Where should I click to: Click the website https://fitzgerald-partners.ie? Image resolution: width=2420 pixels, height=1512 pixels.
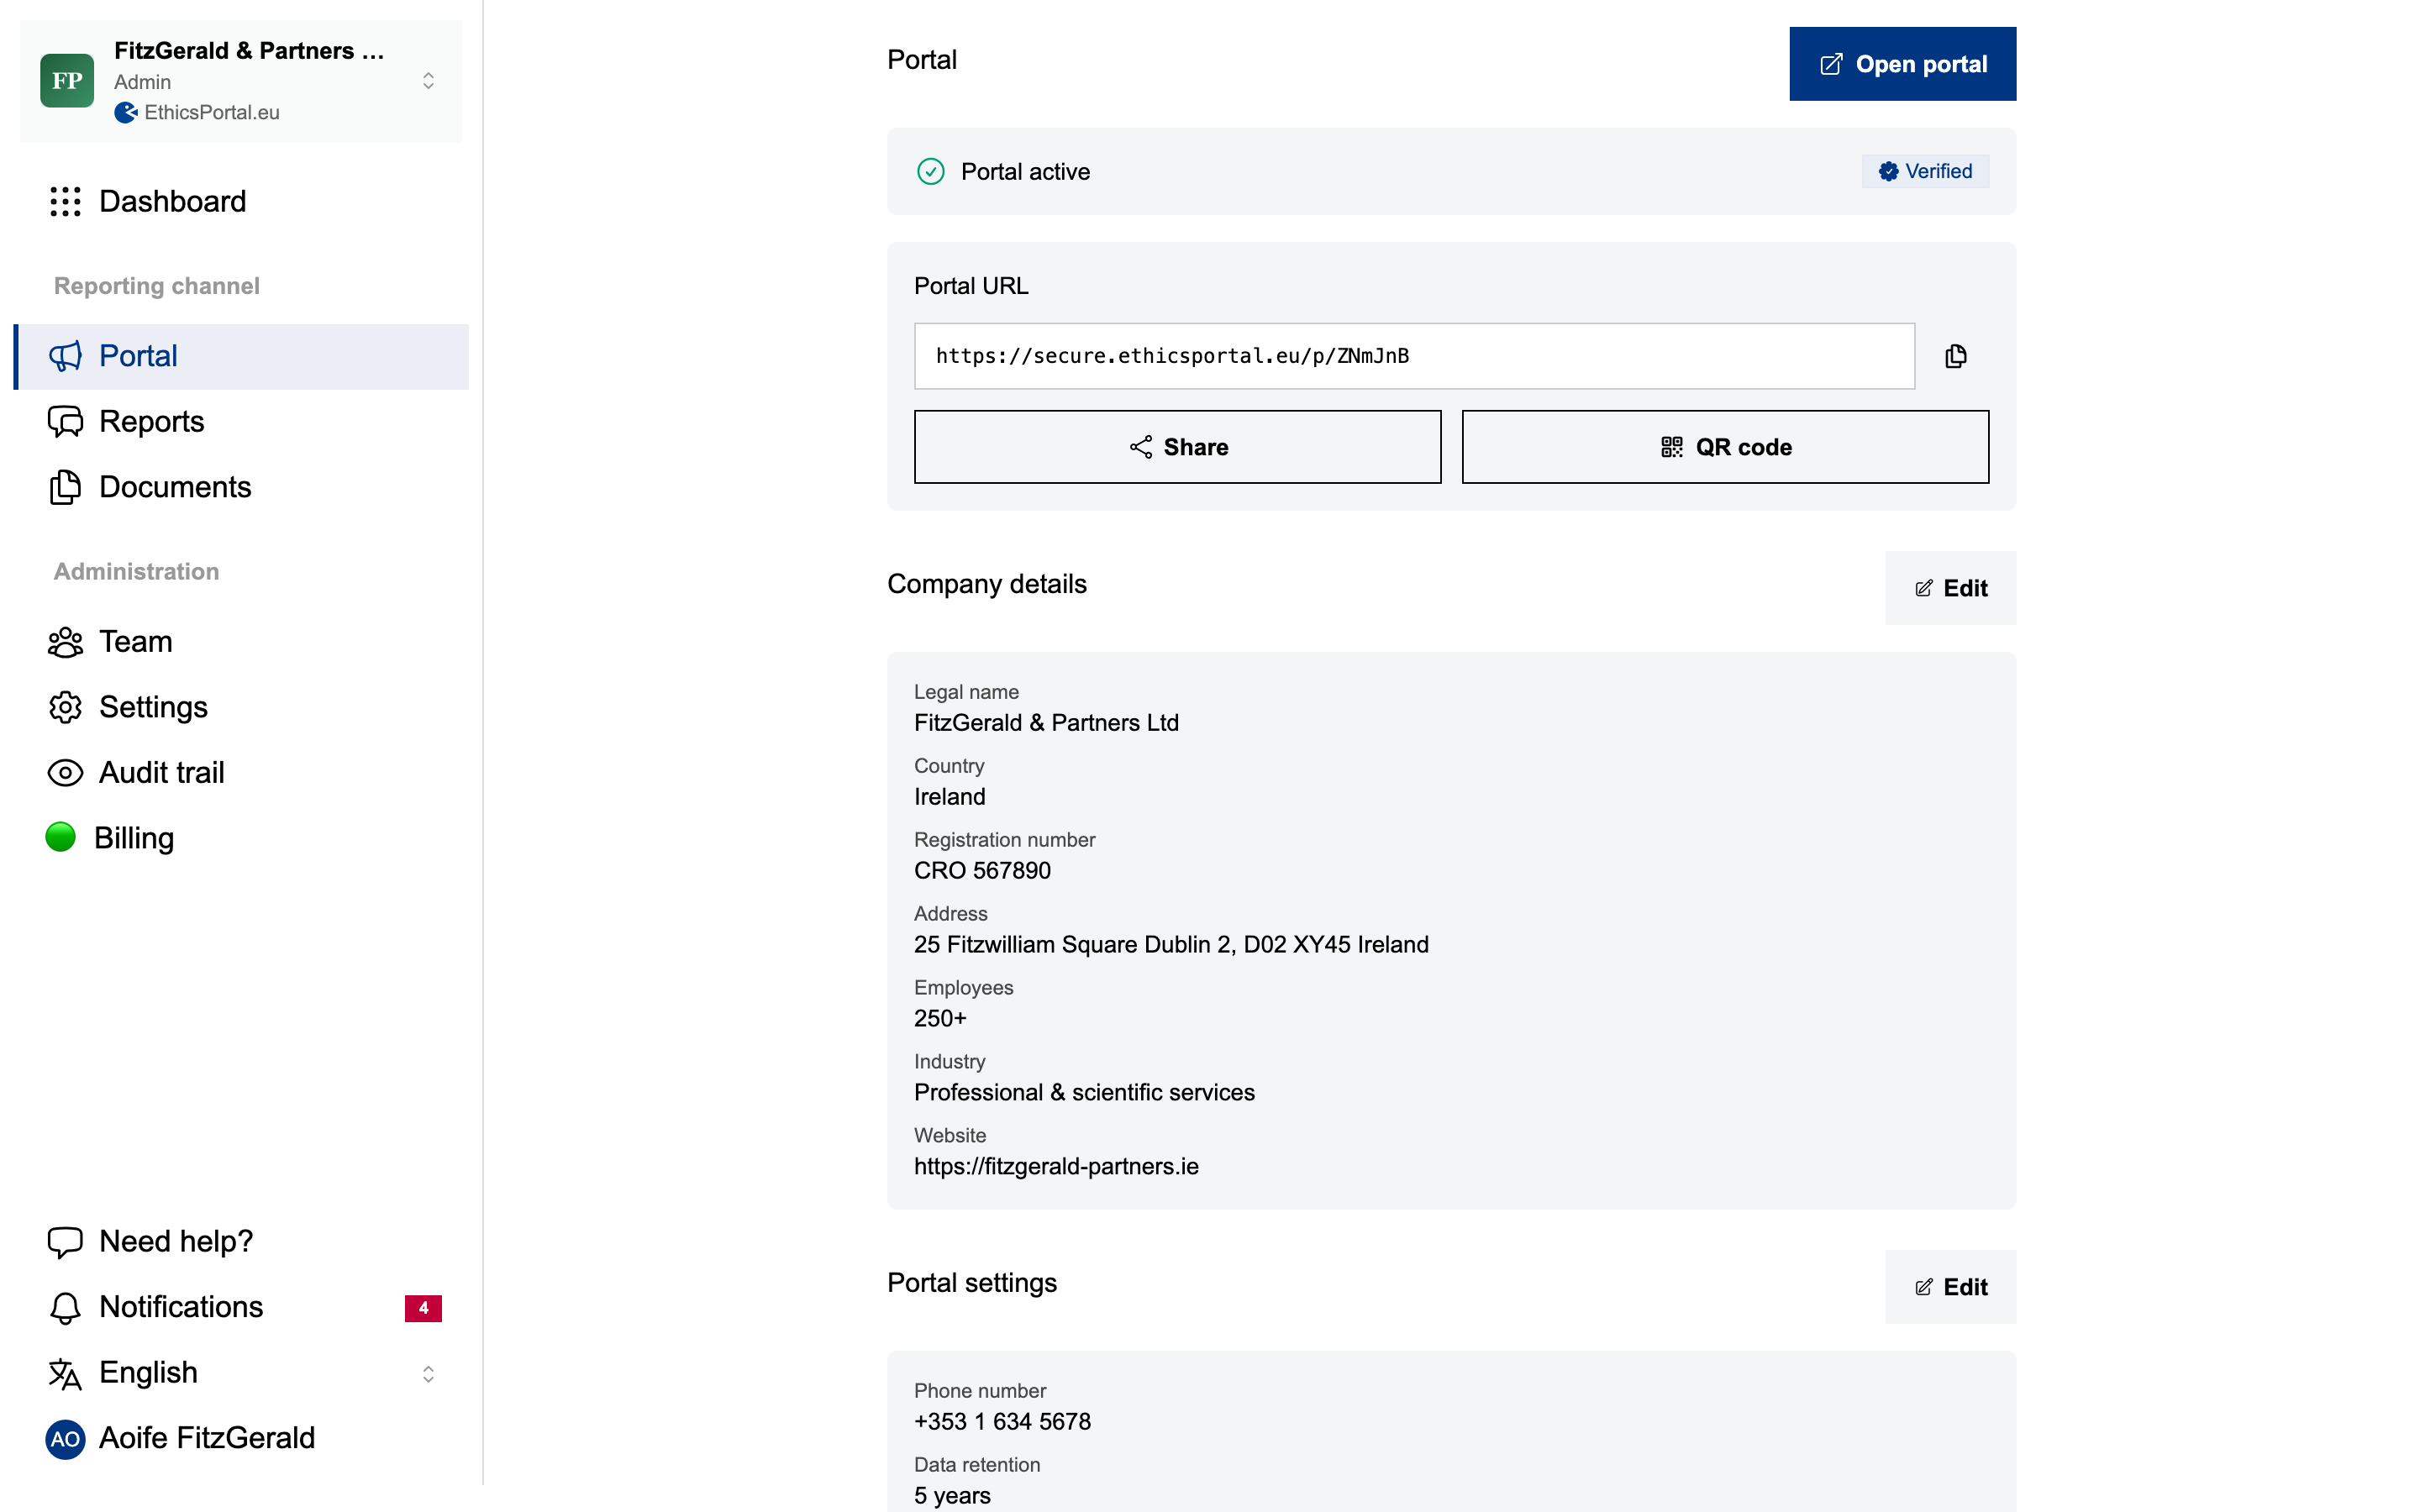(1056, 1166)
